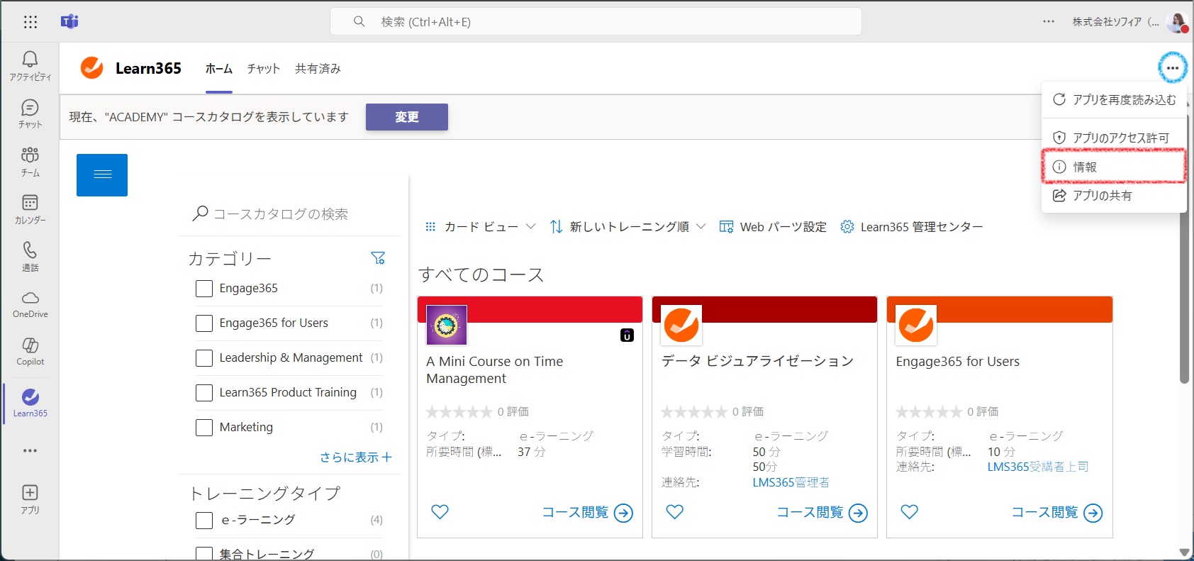Image resolution: width=1194 pixels, height=561 pixels.
Task: Check the 集合トレーニング training type
Action: coord(204,553)
